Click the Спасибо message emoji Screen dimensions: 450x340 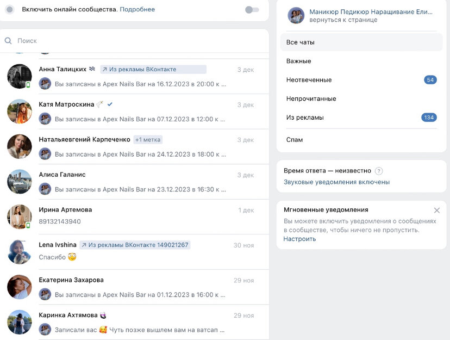[x=72, y=257]
